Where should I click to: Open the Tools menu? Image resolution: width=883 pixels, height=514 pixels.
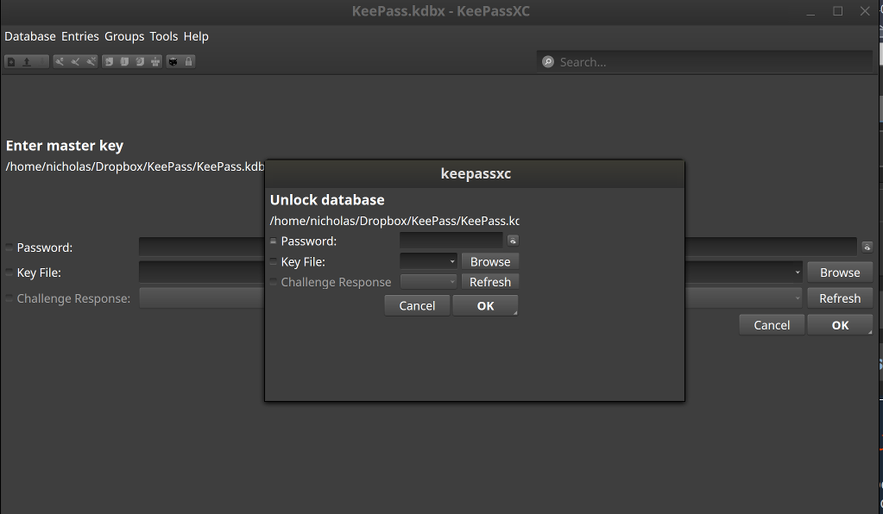(163, 36)
